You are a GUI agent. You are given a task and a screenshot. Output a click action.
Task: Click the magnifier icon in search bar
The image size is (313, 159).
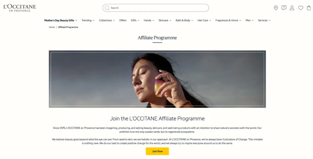107,8
